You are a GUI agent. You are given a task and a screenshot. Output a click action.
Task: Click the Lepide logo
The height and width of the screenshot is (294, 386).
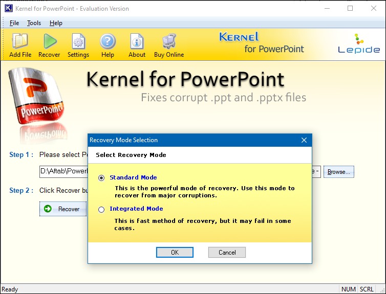click(x=359, y=44)
